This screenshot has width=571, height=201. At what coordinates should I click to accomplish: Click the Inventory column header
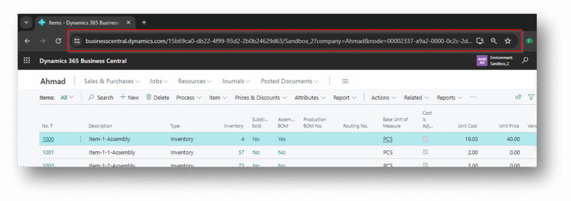[x=234, y=126]
